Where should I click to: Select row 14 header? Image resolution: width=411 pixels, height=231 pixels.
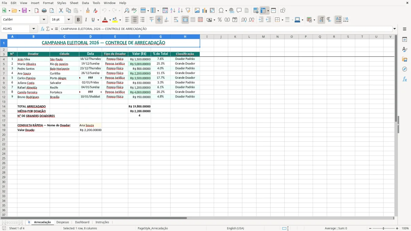click(4, 106)
